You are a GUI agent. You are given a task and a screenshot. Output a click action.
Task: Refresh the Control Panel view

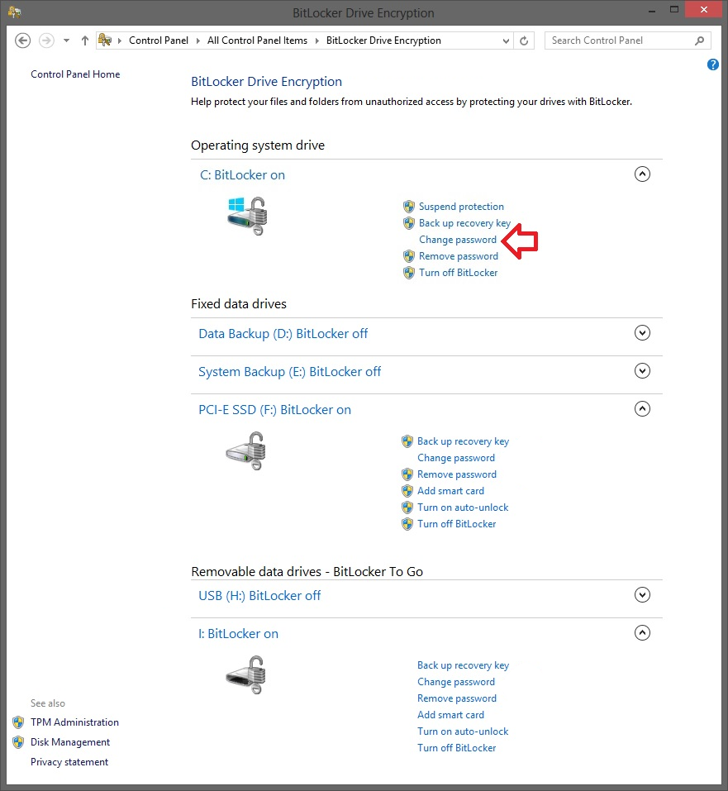[524, 41]
